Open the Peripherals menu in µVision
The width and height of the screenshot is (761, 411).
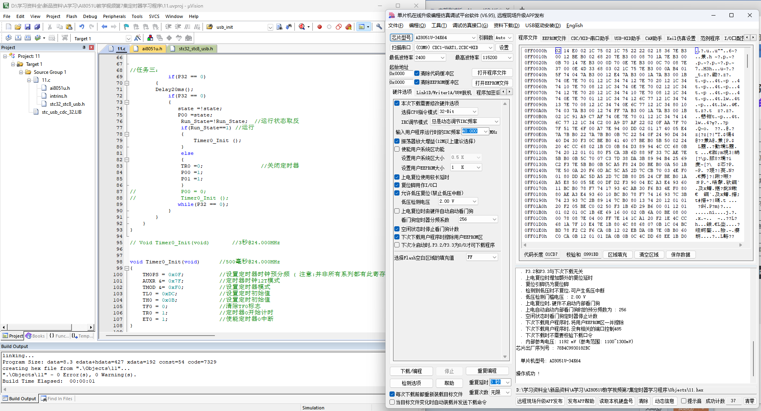point(114,16)
